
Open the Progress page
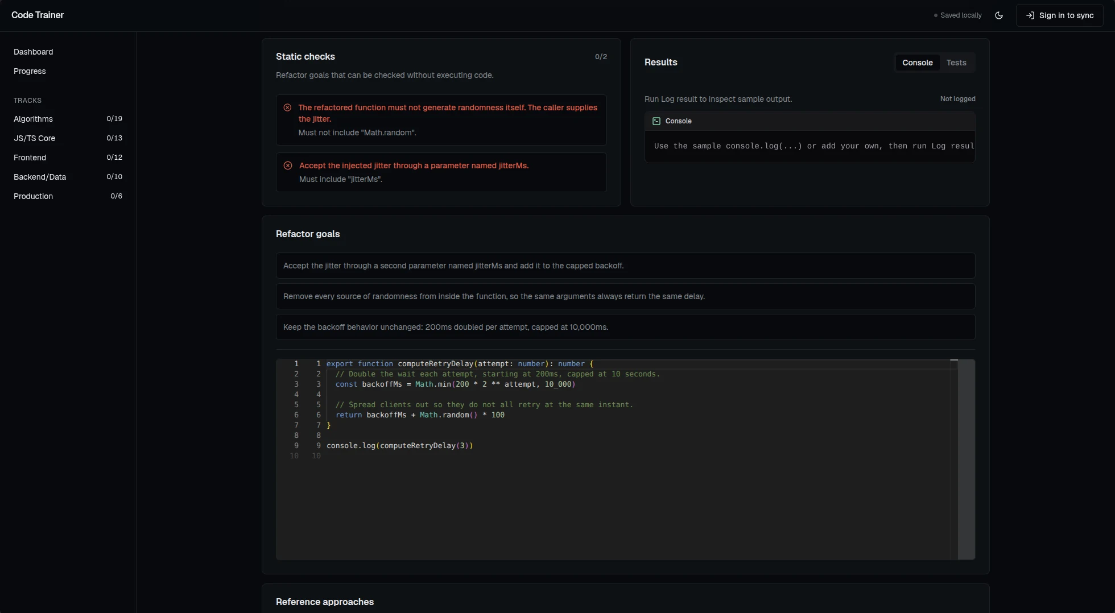[30, 71]
